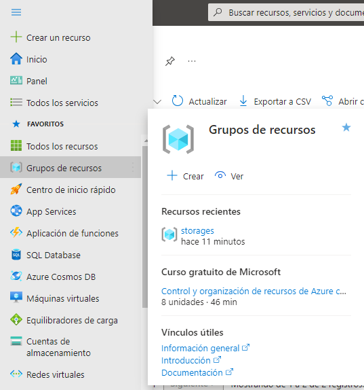Click the Exportar a CSV download arrow
The width and height of the screenshot is (364, 390).
(x=243, y=101)
